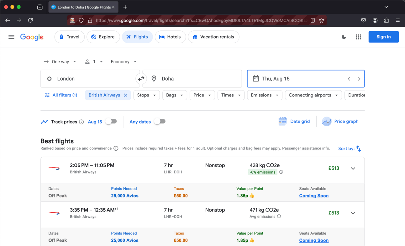Edit the London origin field
Screen dimensions: 405x246
click(x=90, y=79)
